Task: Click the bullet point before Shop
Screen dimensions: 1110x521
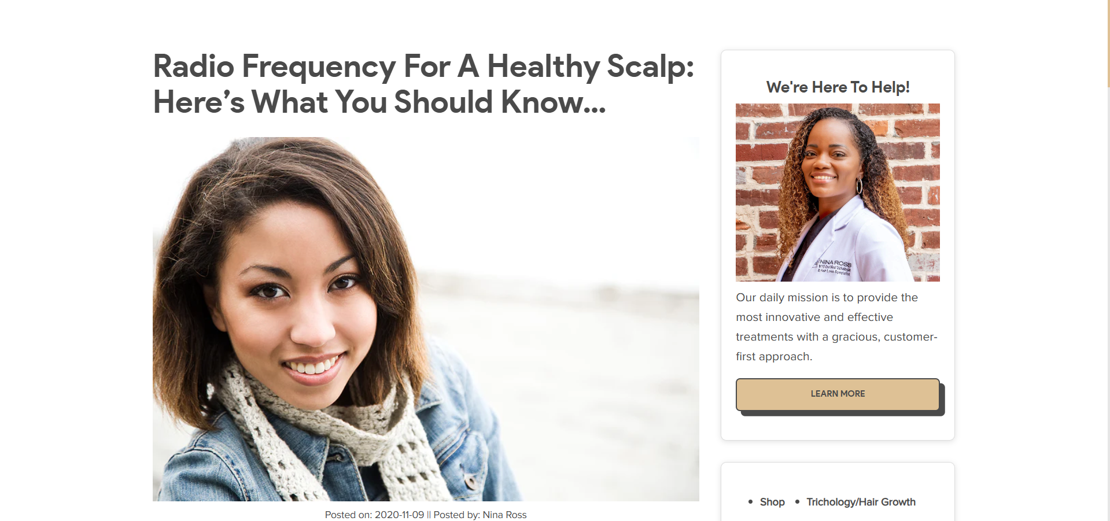Action: [x=750, y=502]
